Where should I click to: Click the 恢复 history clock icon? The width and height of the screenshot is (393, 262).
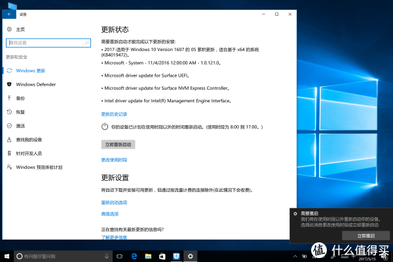point(10,112)
